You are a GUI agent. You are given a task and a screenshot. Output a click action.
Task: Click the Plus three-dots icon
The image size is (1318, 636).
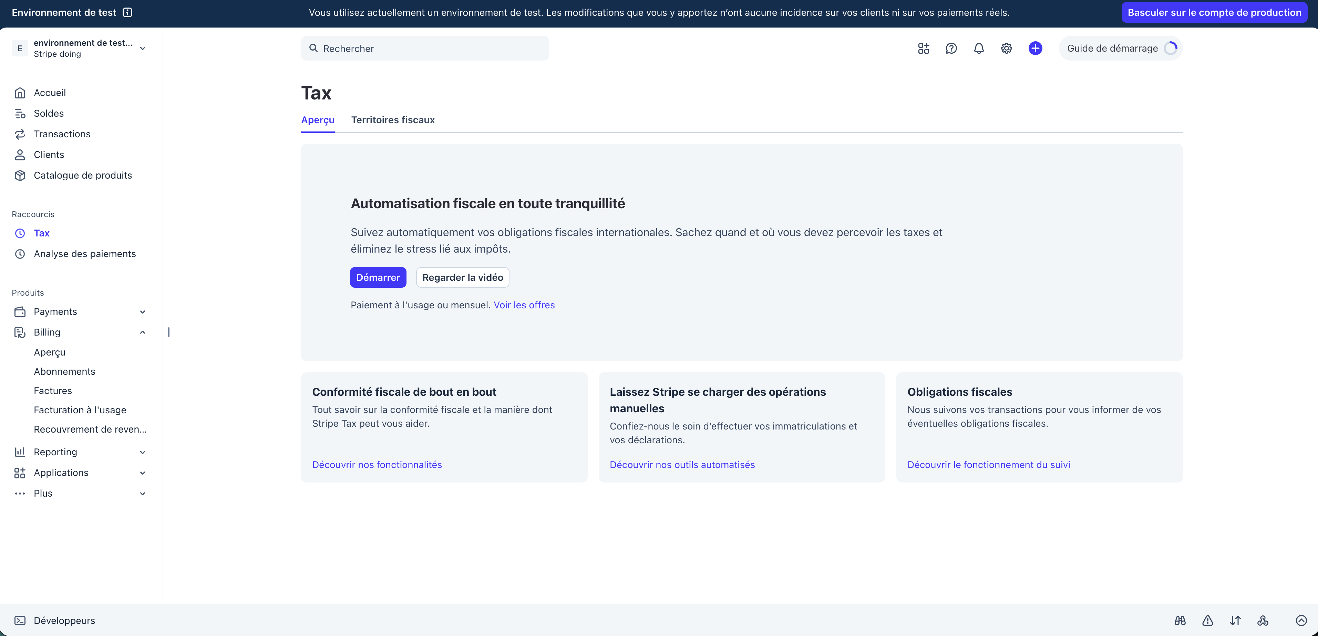click(x=20, y=494)
